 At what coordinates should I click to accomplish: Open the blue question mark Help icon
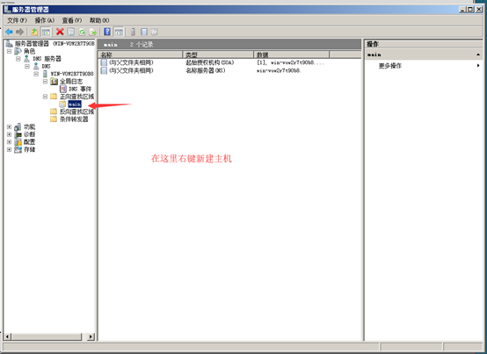107,32
